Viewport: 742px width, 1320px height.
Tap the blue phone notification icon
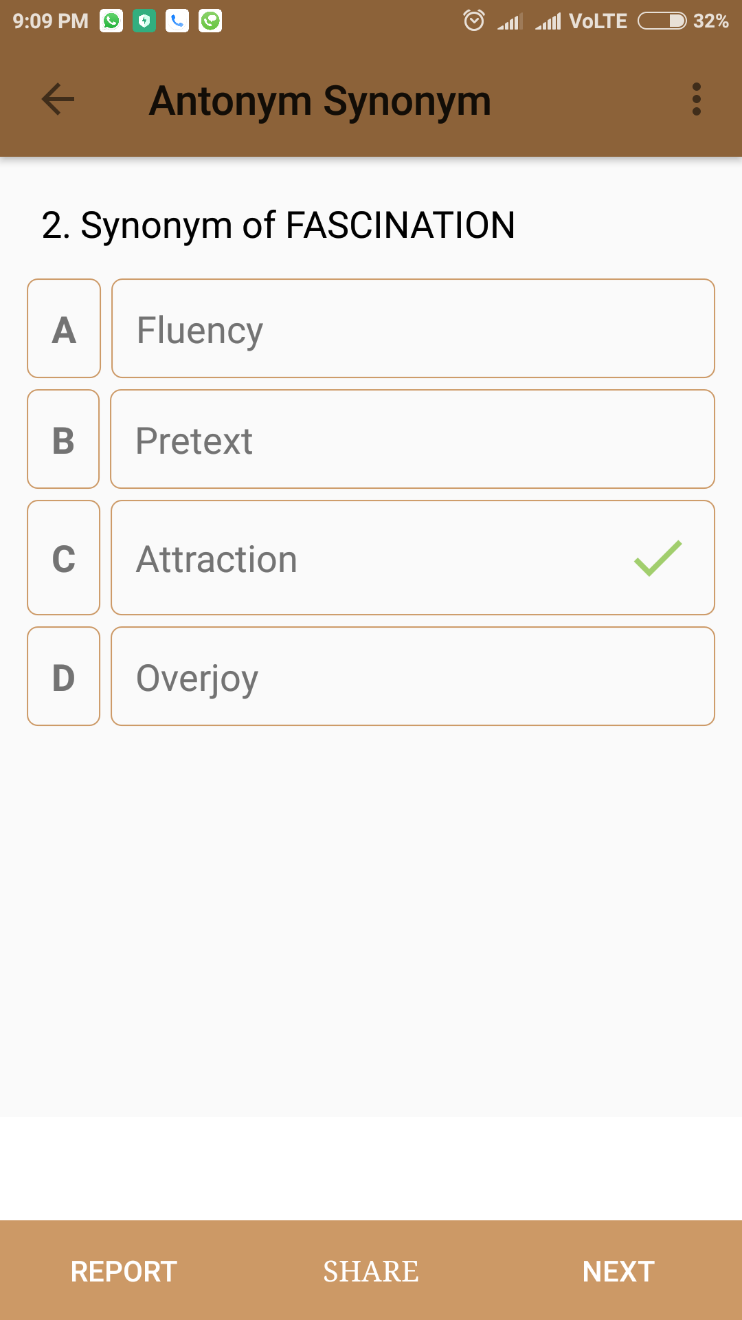pyautogui.click(x=177, y=21)
